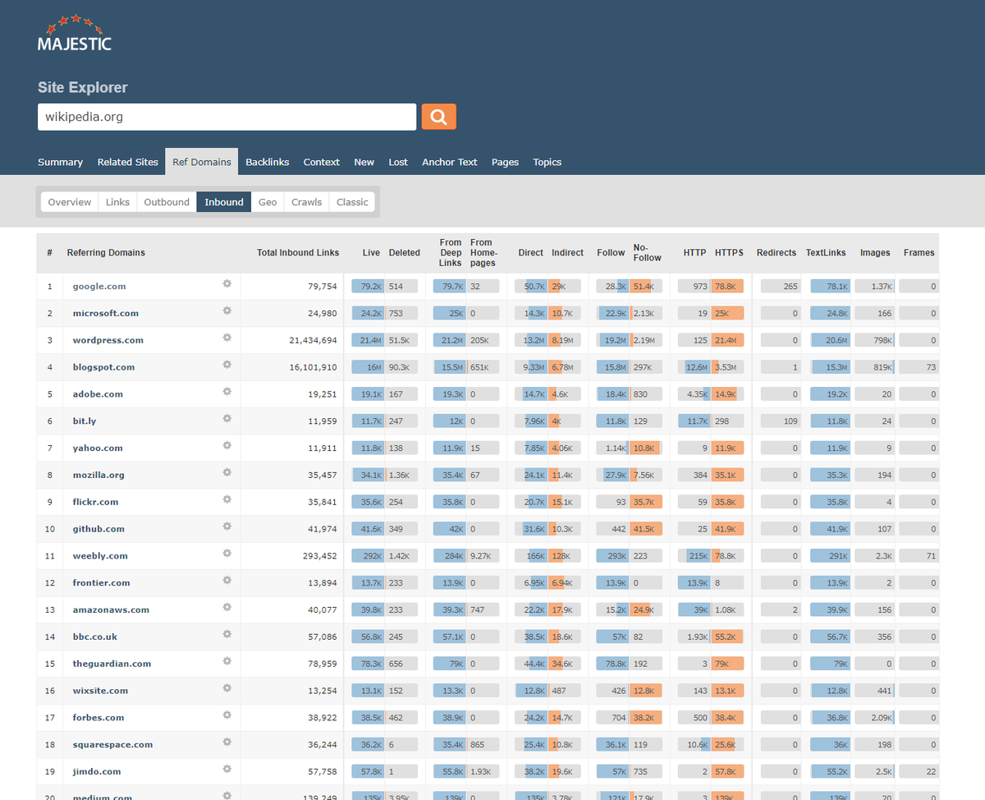The width and height of the screenshot is (985, 800).
Task: Select the Geo view button
Action: (x=268, y=202)
